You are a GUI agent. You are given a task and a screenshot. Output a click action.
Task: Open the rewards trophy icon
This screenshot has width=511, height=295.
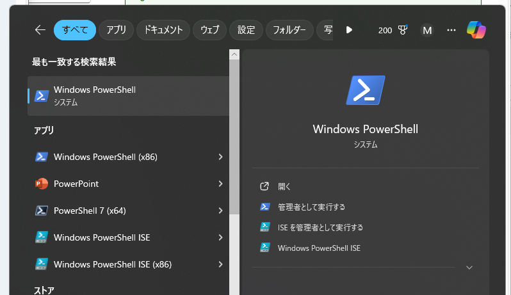point(403,30)
